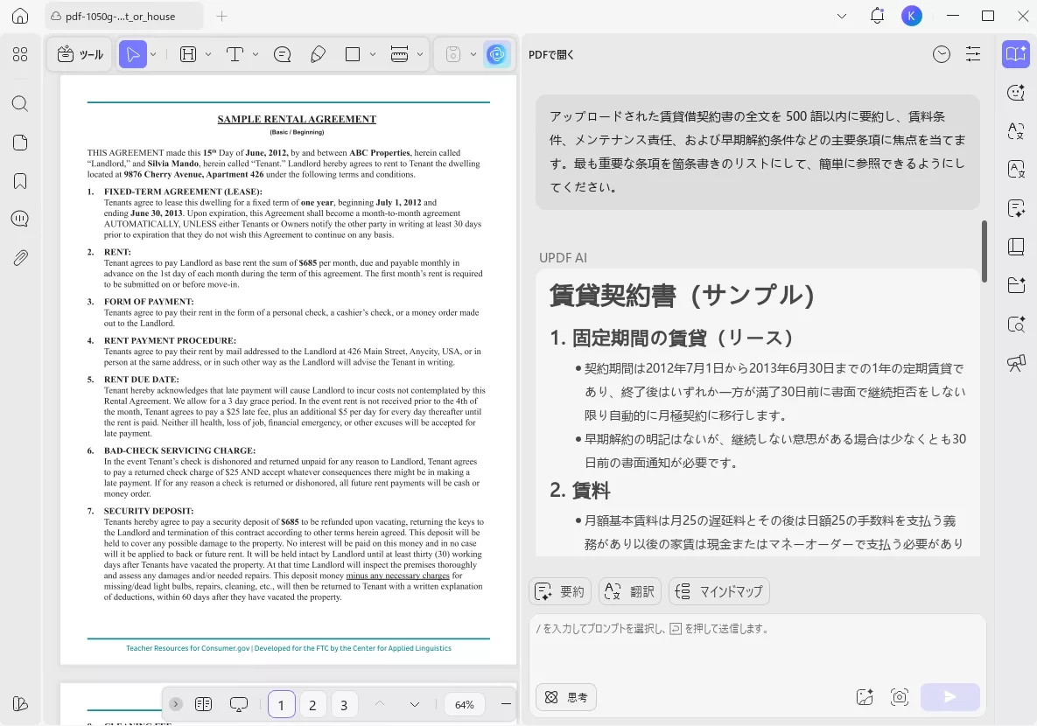This screenshot has height=726, width=1037.
Task: Decrease zoom with the minus control
Action: [x=506, y=703]
